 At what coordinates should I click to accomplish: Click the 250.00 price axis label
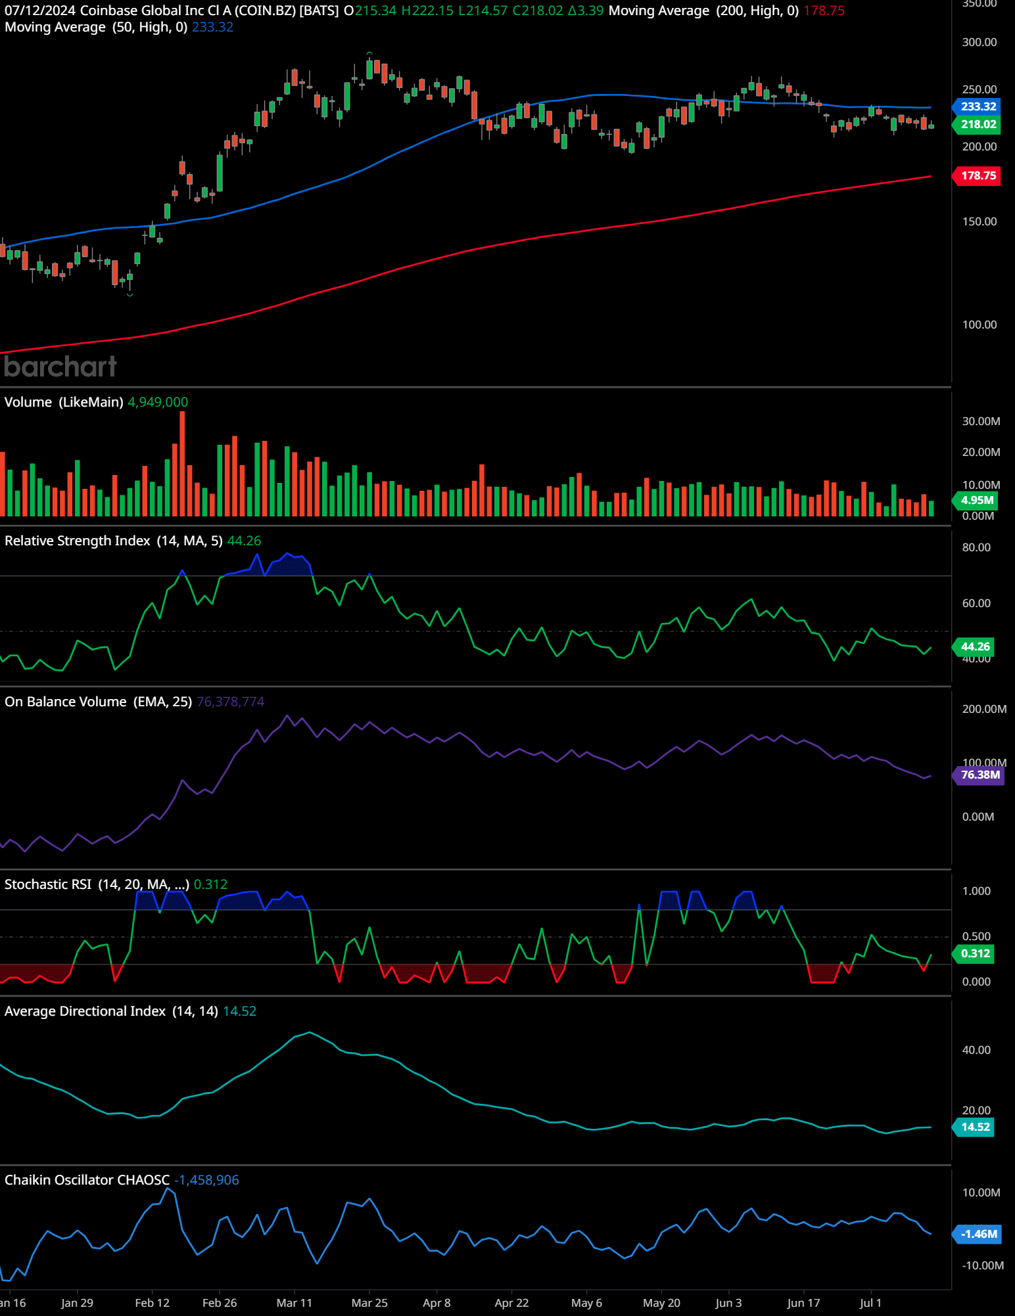click(980, 89)
